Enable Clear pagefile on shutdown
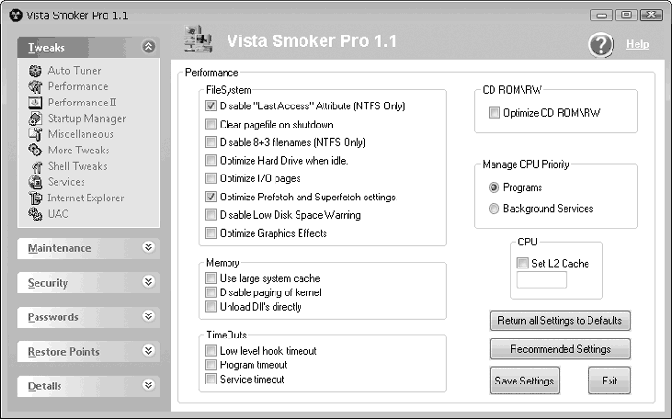This screenshot has width=672, height=419. (211, 125)
